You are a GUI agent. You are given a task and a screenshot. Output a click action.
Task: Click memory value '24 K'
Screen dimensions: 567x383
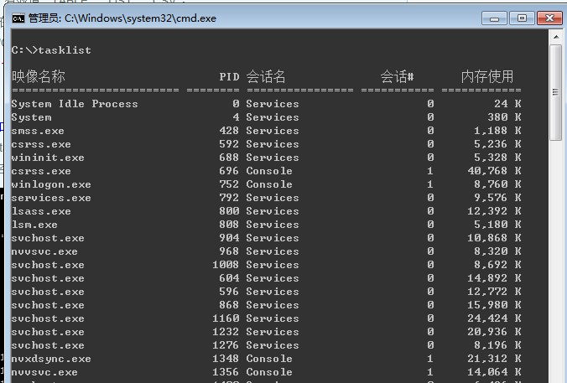[507, 104]
